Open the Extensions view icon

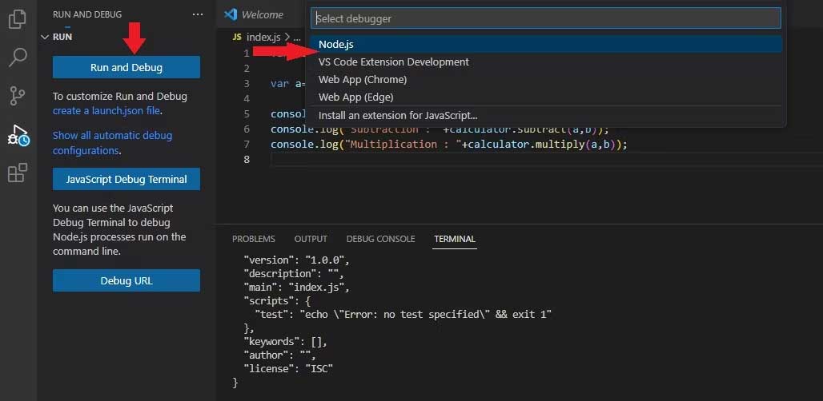click(x=18, y=173)
